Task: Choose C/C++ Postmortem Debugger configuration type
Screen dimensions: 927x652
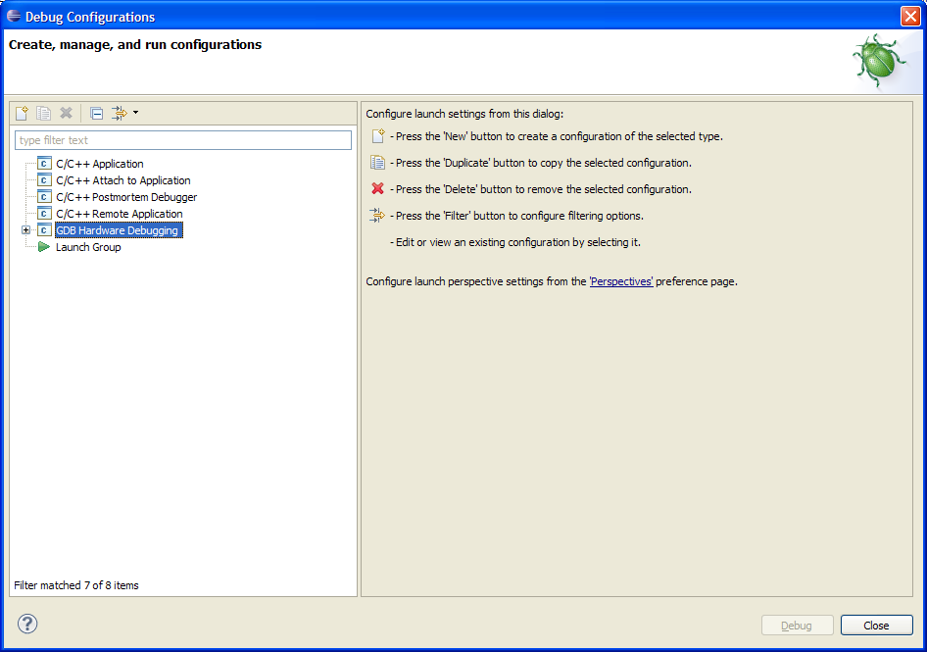Action: click(125, 197)
